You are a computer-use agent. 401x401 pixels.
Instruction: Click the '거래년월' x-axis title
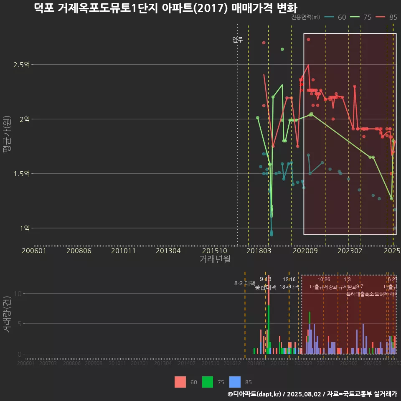point(215,259)
